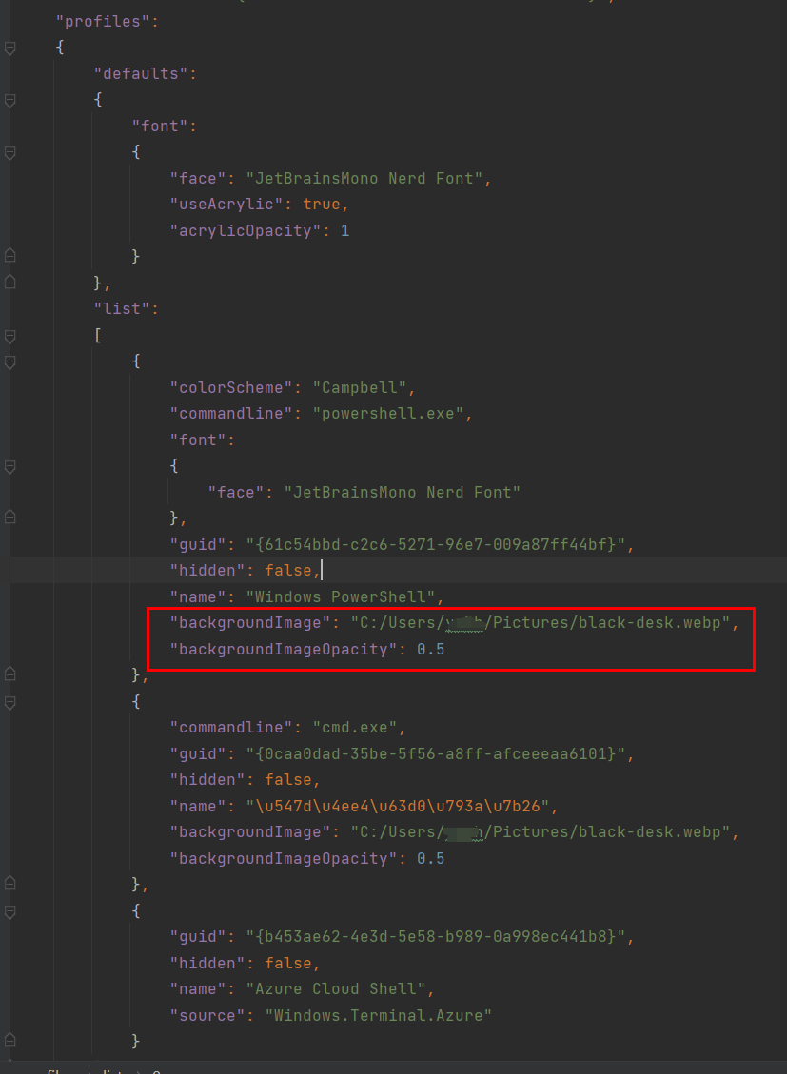Place cursor on the useAcrylic true value
787x1074 pixels.
tap(322, 205)
